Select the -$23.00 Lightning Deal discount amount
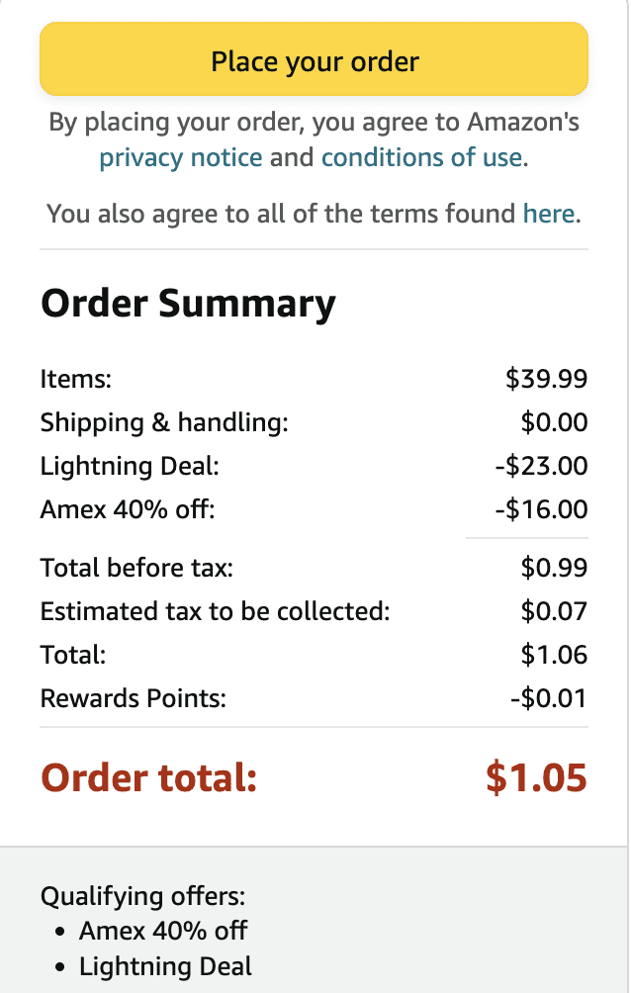The height and width of the screenshot is (993, 631). (x=541, y=466)
